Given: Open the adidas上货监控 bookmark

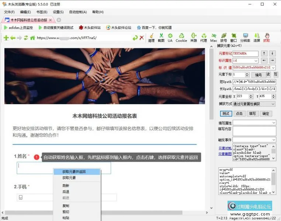Looking at the screenshot, I should [x=18, y=28].
